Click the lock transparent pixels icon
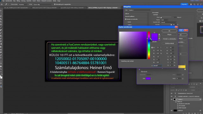The width and height of the screenshot is (203, 114). 176,90
